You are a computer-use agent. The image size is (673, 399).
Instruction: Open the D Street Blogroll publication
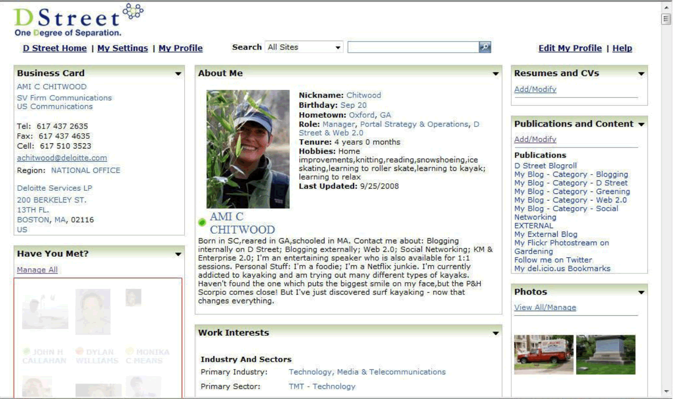tap(545, 166)
